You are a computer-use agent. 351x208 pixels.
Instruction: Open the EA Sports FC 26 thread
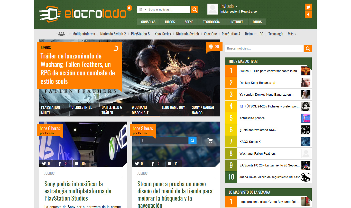270,165
